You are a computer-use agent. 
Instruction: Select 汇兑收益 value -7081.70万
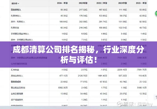pos(142,70)
